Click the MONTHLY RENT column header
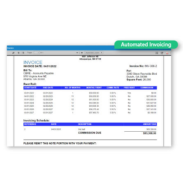Image resolution: width=183 pixels, height=183 pixels. coord(94,88)
